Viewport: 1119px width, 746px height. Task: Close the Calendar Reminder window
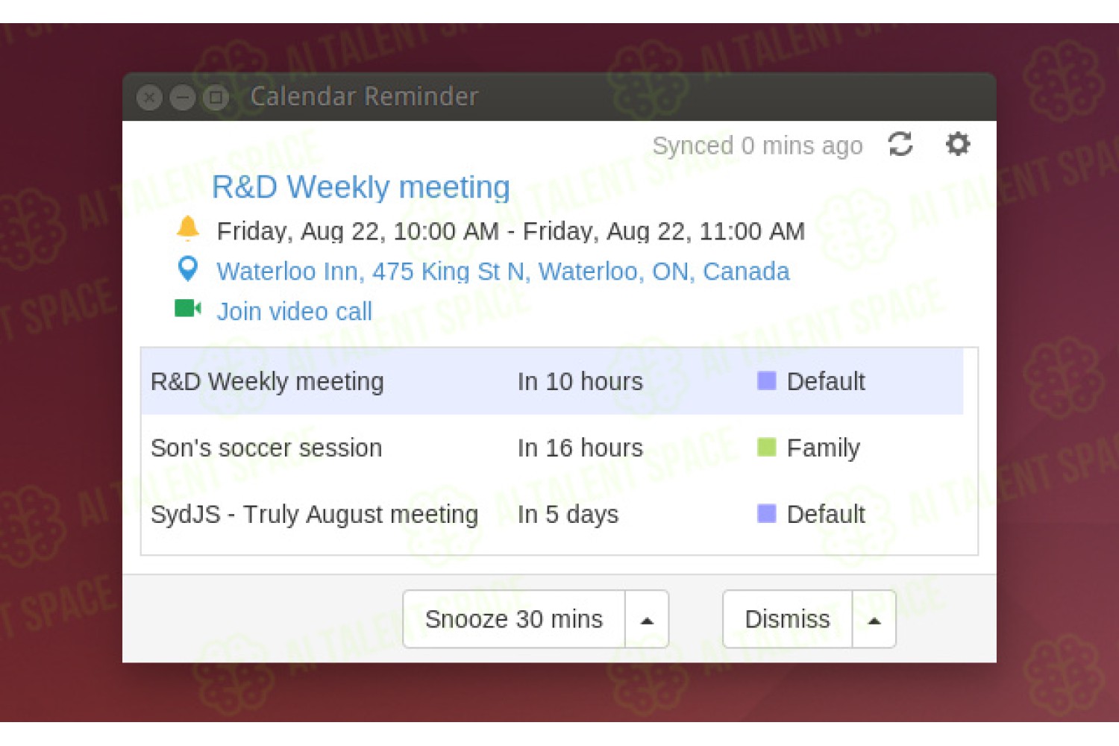[149, 97]
